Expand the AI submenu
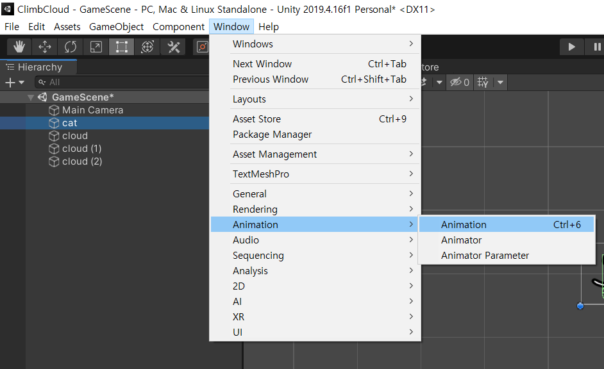The height and width of the screenshot is (369, 604). [316, 301]
